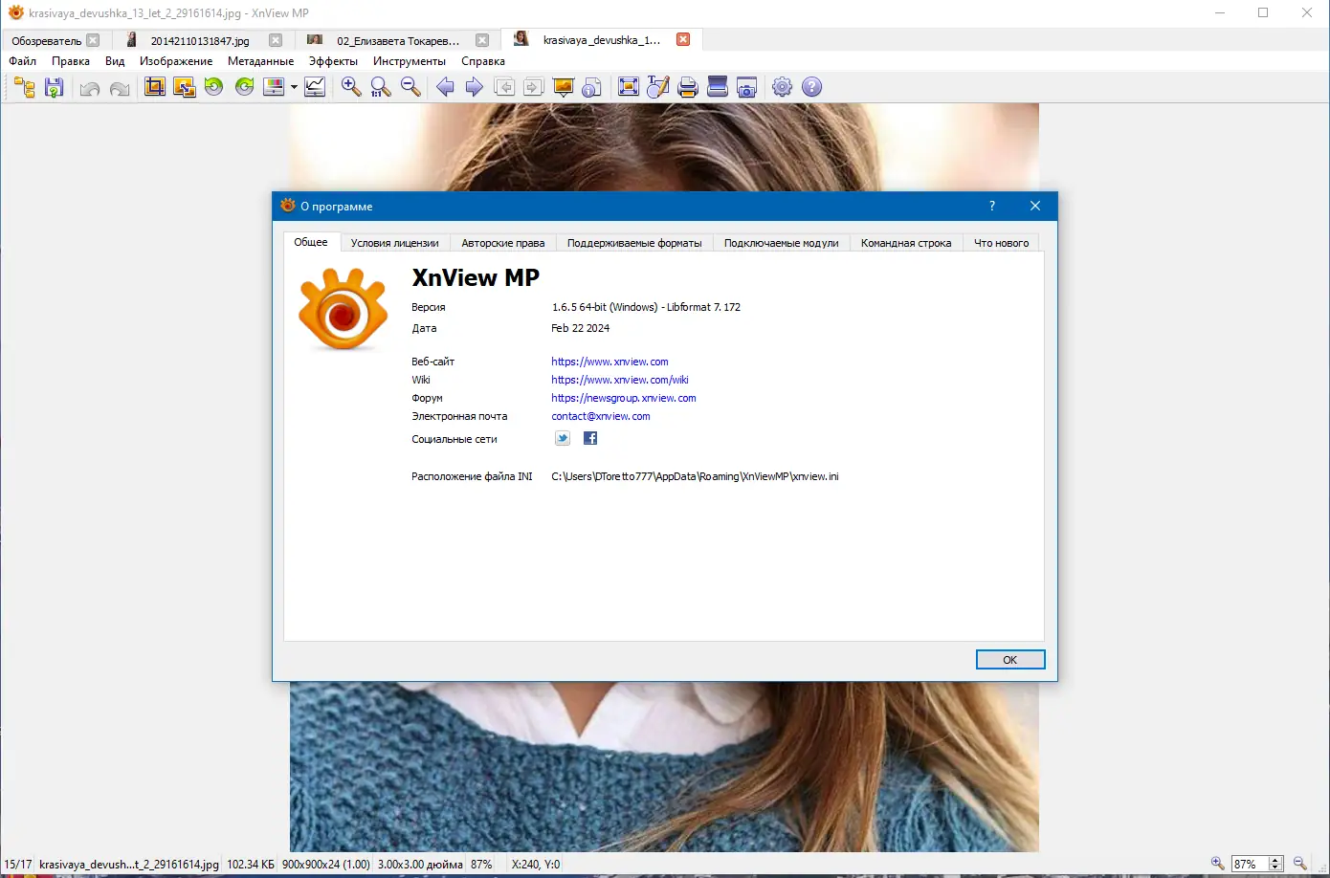The image size is (1330, 878).
Task: Open the Метаданные menu
Action: [260, 61]
